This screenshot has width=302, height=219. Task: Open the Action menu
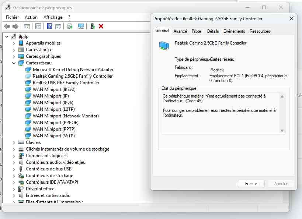coord(31,17)
